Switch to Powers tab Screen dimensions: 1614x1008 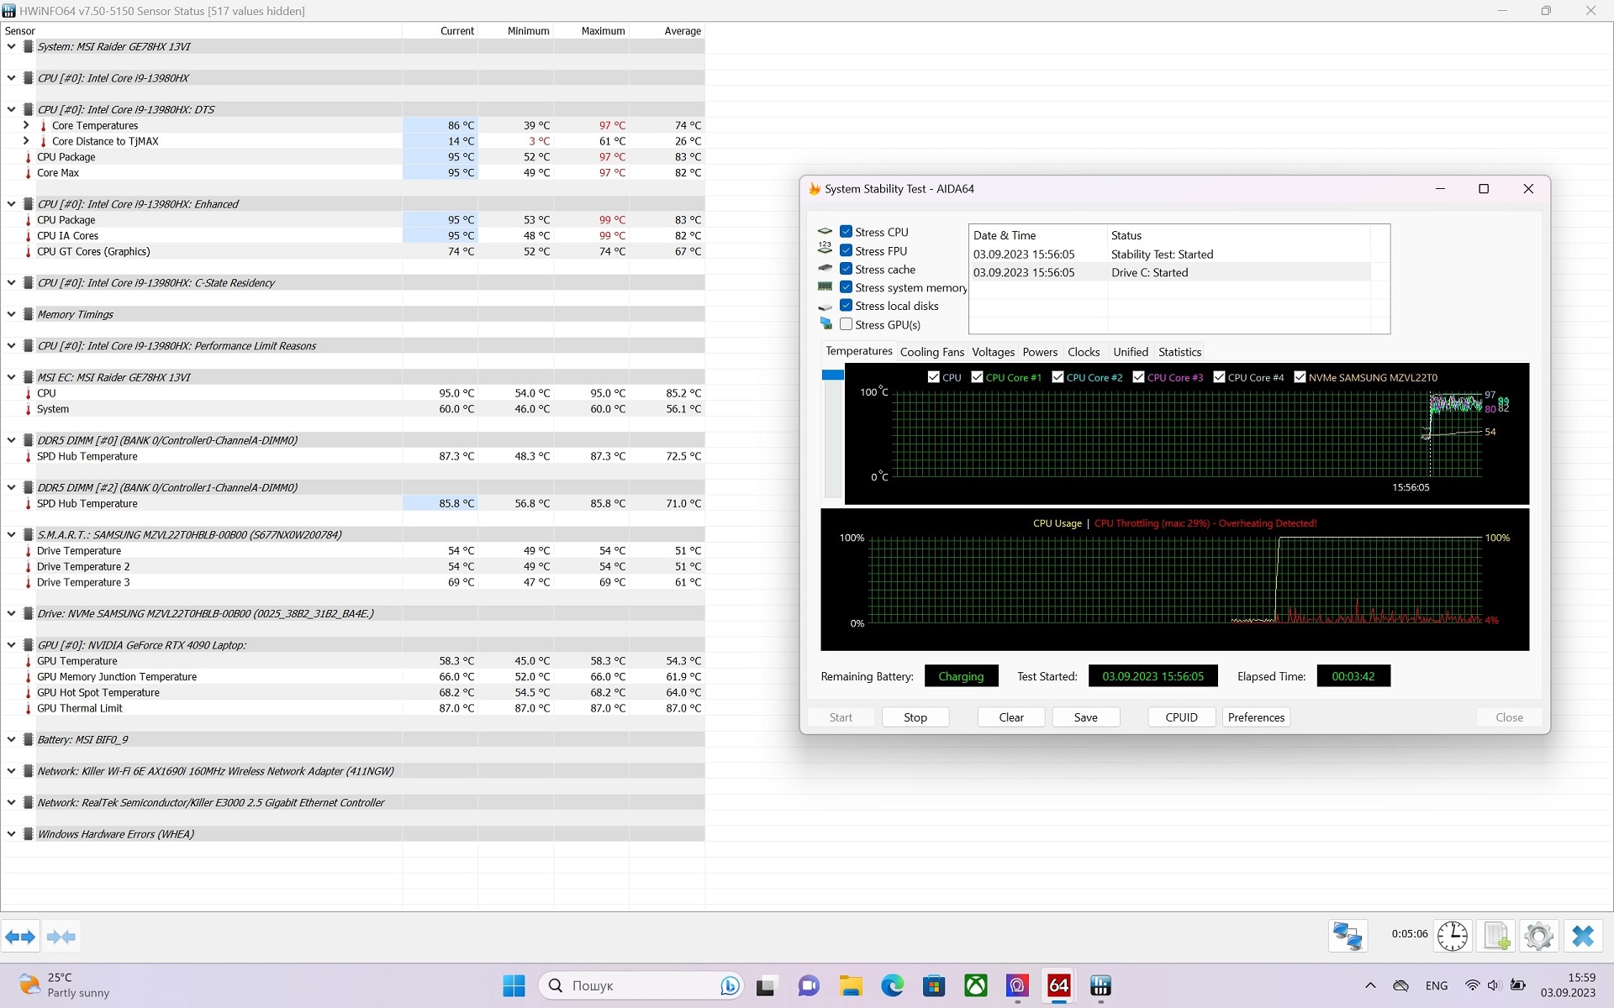point(1040,352)
